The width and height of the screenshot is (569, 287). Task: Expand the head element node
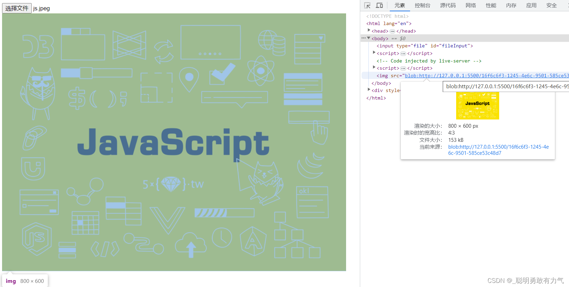pos(369,31)
